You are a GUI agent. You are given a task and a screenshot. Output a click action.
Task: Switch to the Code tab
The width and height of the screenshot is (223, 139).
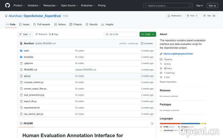pyautogui.click(x=11, y=24)
